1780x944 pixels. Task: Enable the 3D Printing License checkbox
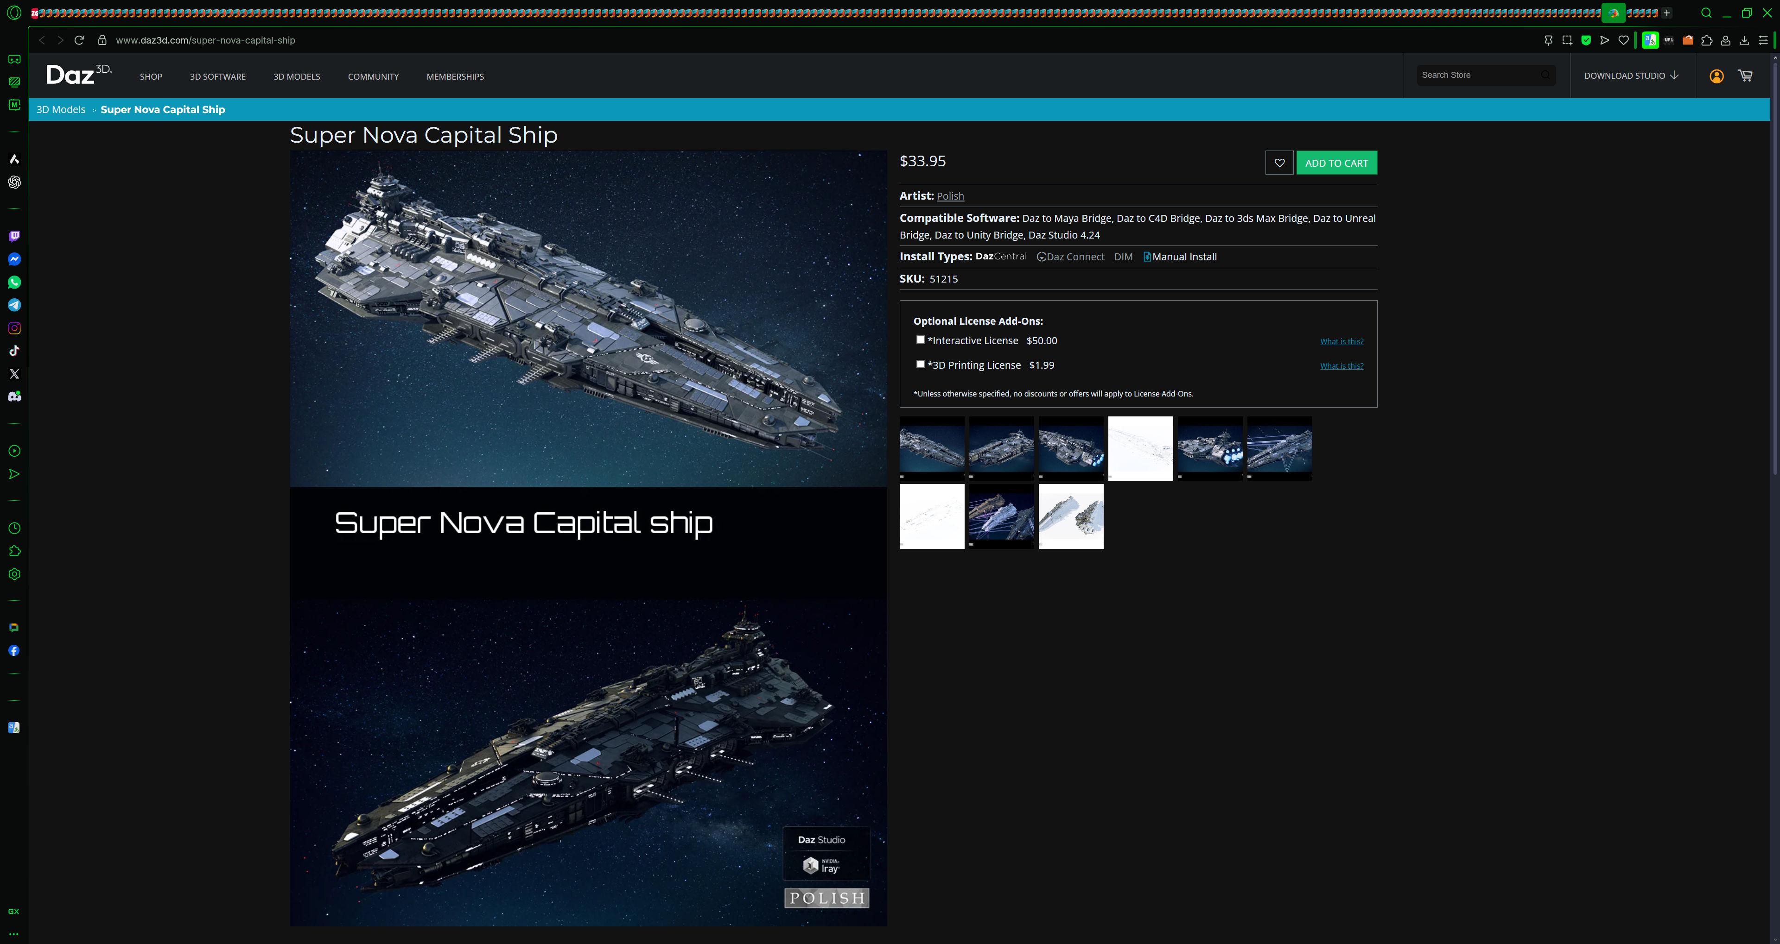pos(921,364)
